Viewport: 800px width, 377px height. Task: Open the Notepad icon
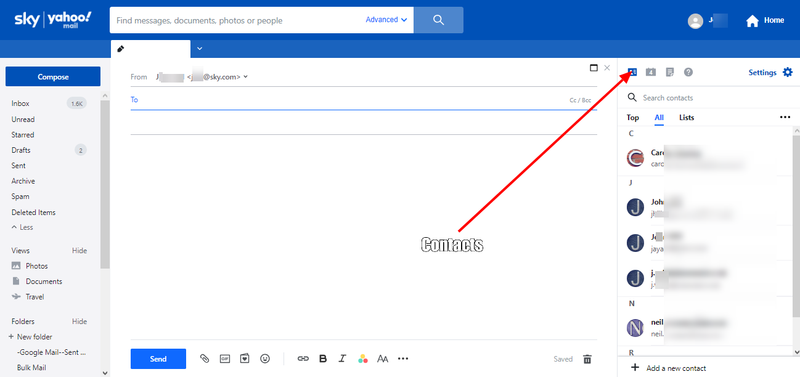pyautogui.click(x=669, y=72)
